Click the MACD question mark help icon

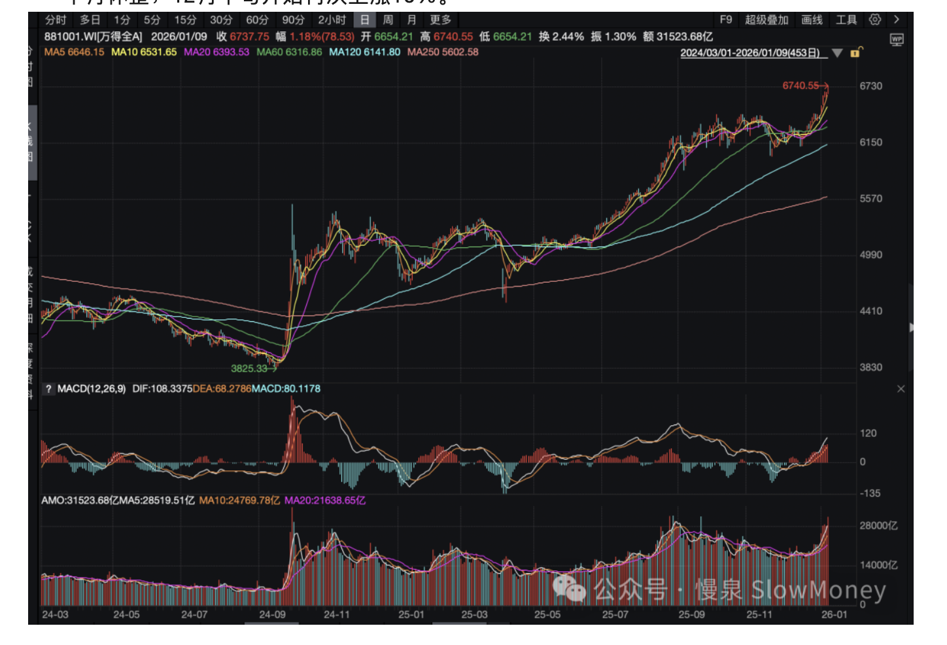tap(48, 389)
